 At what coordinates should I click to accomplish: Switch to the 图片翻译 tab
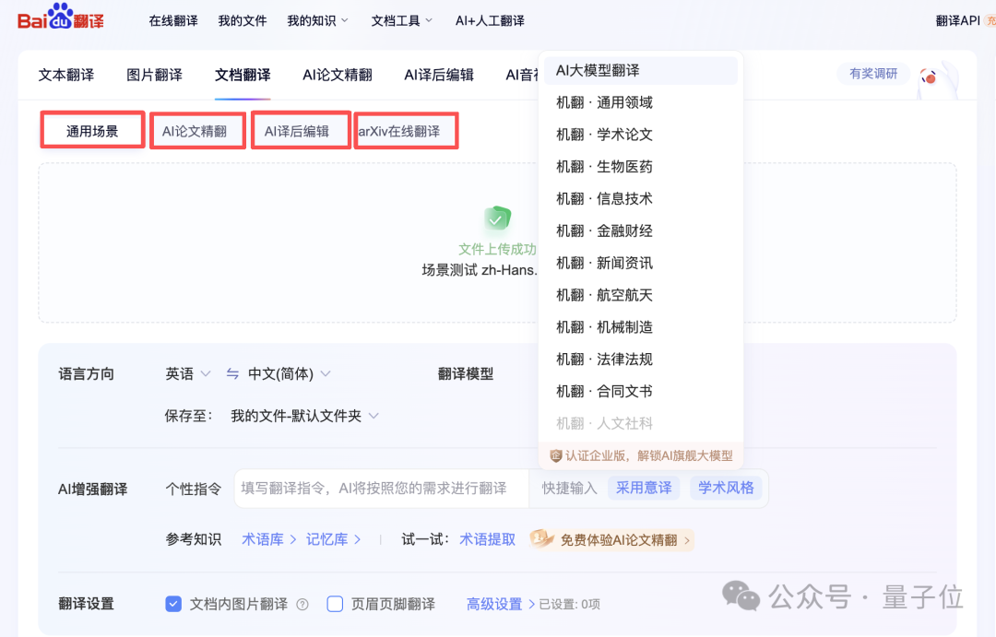click(x=154, y=75)
